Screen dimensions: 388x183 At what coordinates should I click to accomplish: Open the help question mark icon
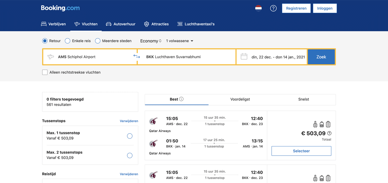click(273, 8)
